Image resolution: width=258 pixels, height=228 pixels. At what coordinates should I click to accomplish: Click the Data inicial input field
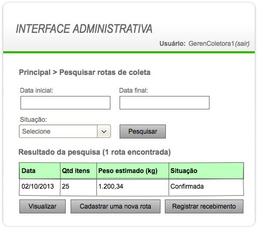pyautogui.click(x=65, y=102)
